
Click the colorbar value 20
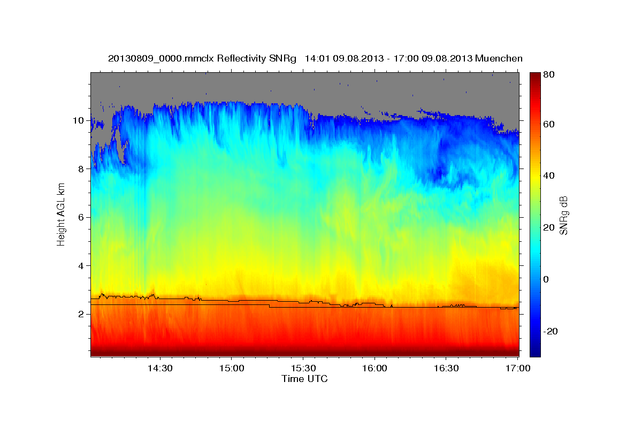[x=548, y=228]
